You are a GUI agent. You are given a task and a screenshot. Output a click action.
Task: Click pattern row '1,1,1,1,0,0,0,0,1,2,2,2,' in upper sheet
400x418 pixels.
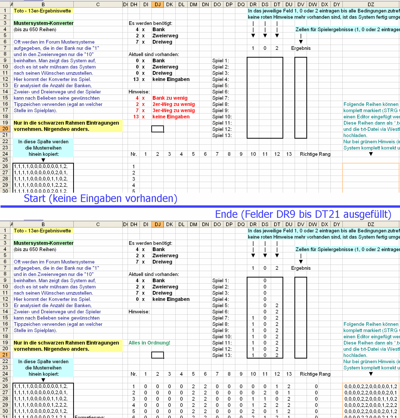41,185
